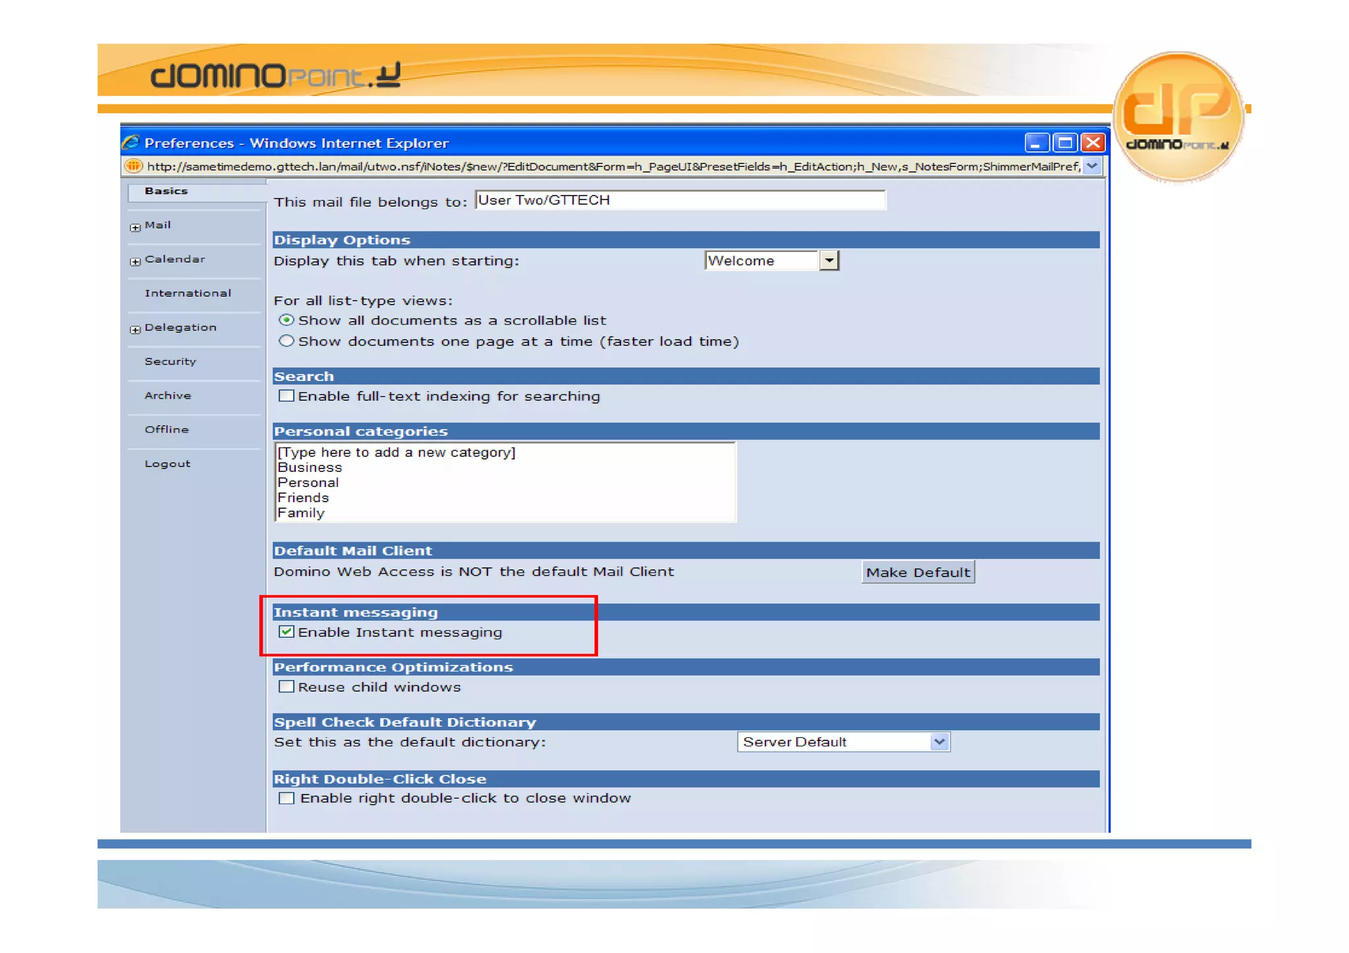Screen dimensions: 1349x953
Task: Check Reuse child windows option
Action: [x=286, y=687]
